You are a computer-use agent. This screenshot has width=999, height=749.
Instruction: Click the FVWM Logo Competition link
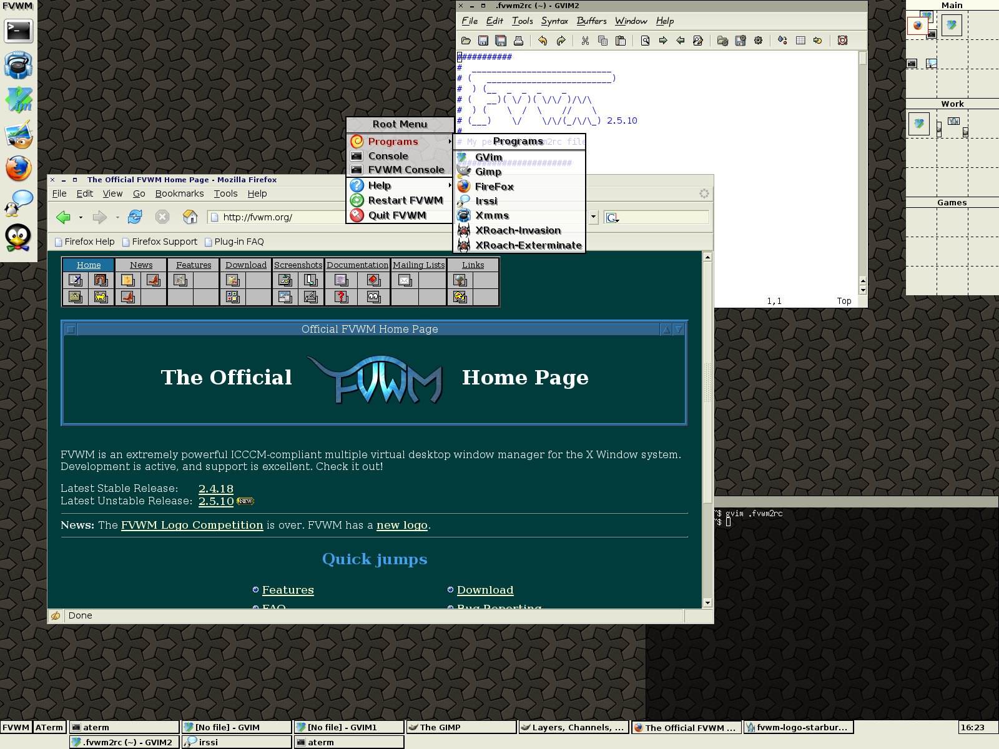click(192, 525)
